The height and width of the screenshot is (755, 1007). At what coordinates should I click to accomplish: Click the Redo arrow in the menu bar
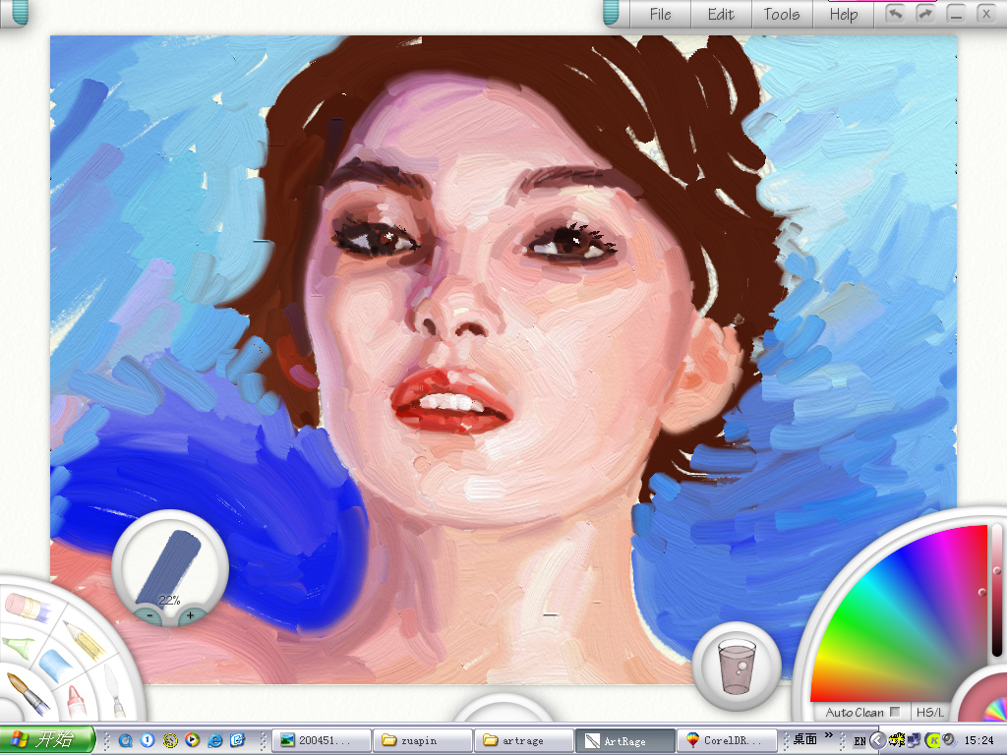(925, 14)
